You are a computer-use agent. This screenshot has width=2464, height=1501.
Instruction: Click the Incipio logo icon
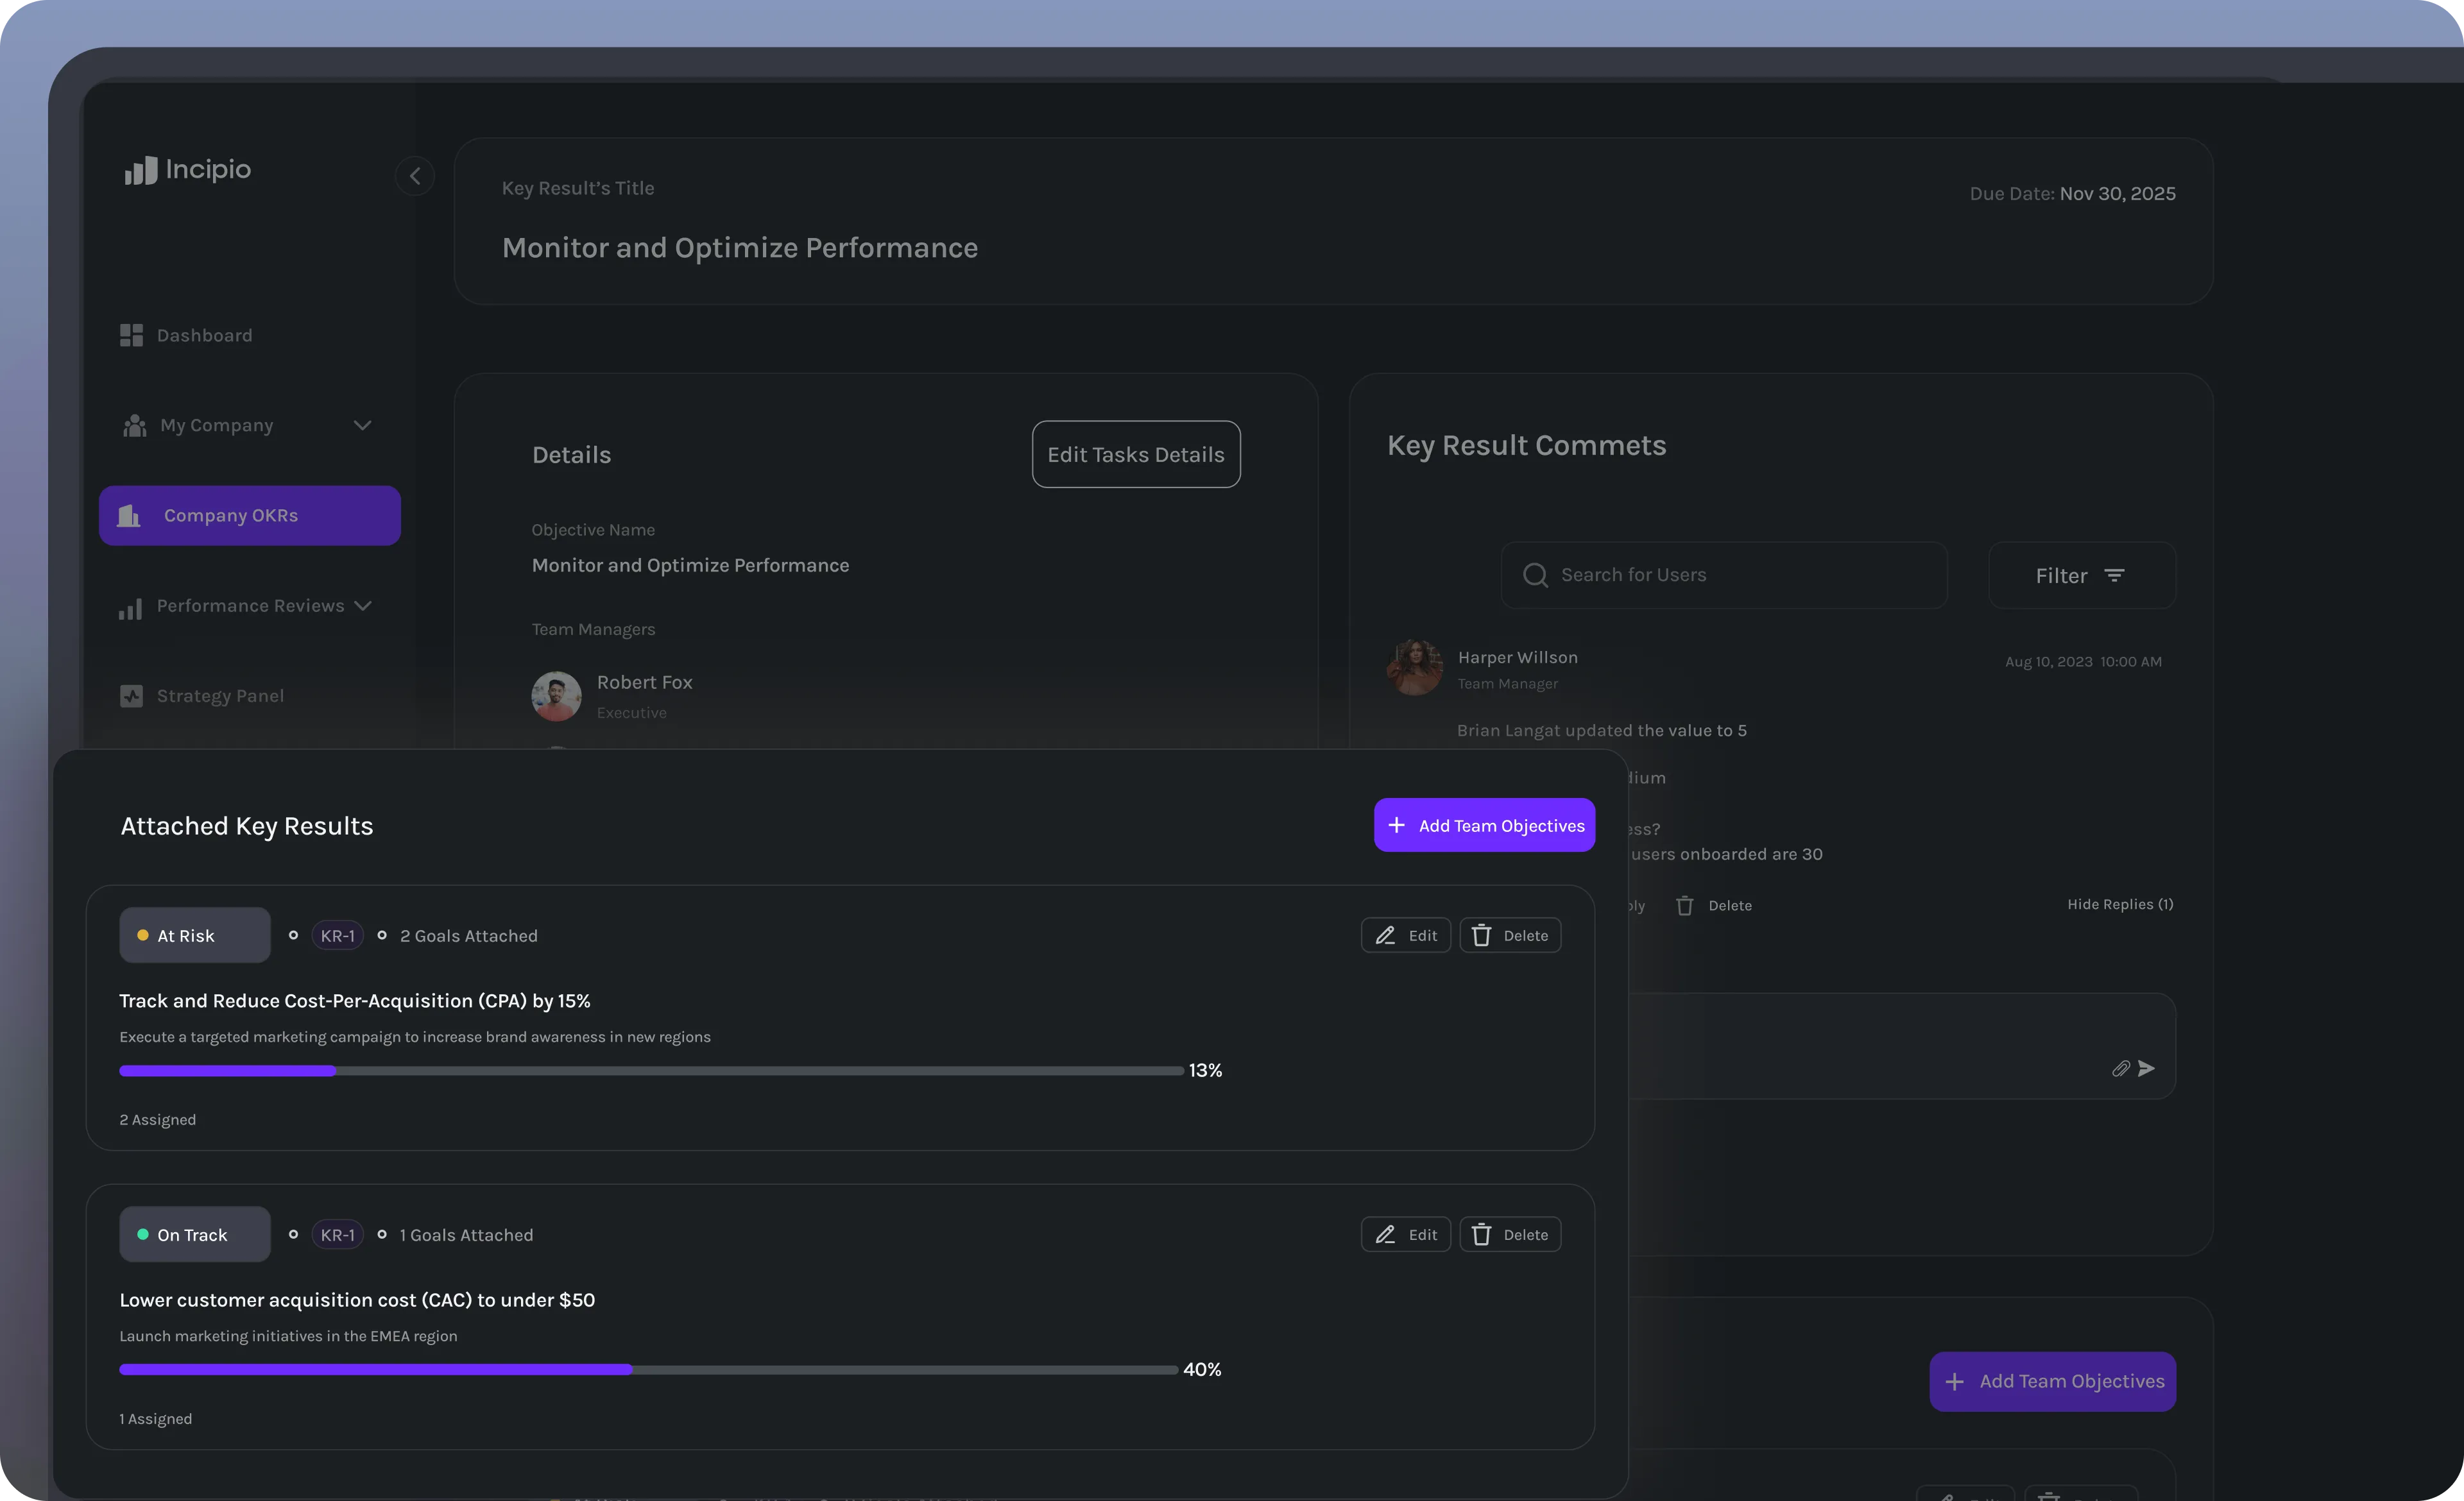140,170
